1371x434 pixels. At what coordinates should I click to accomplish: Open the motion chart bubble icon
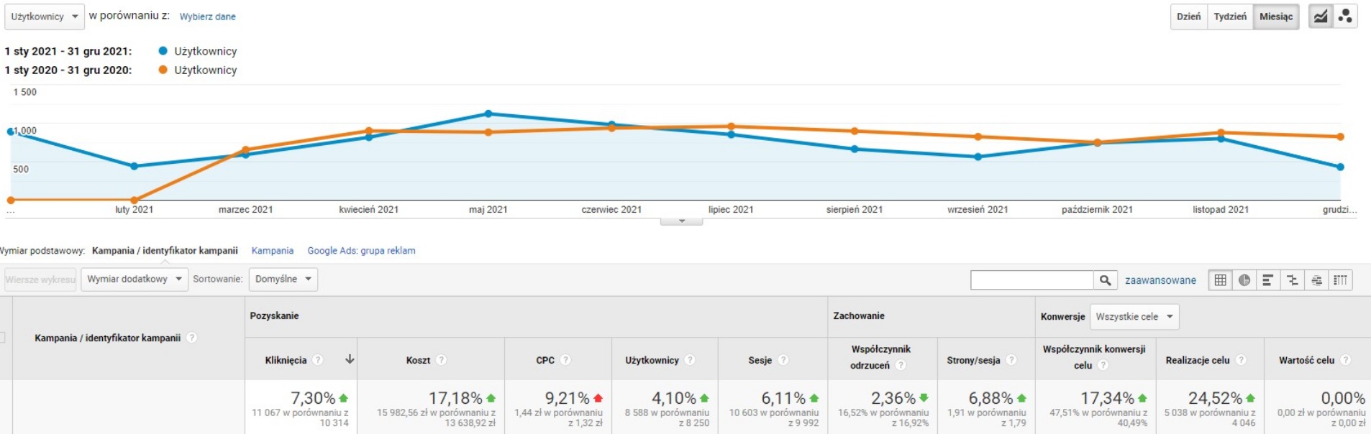(x=1345, y=17)
